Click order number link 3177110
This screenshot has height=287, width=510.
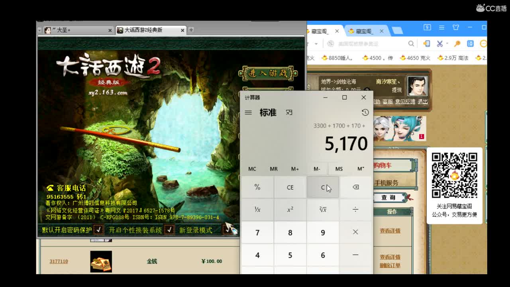click(59, 261)
